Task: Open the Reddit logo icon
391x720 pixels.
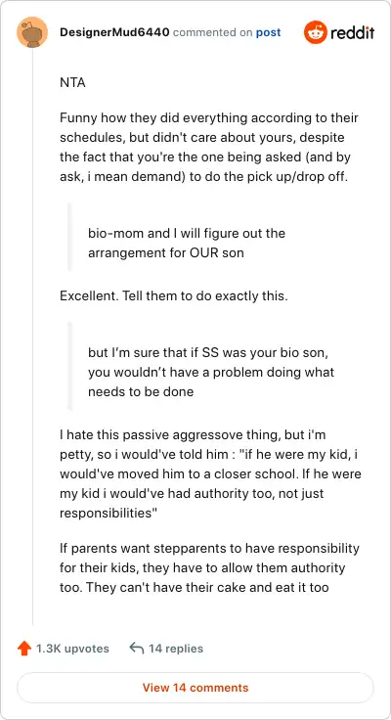Action: (316, 32)
